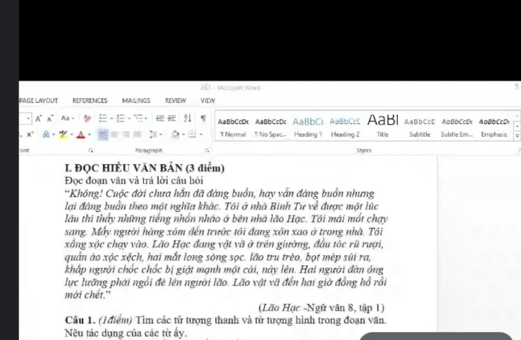Apply red font color
Viewport: 521px width, 340px height.
point(81,134)
